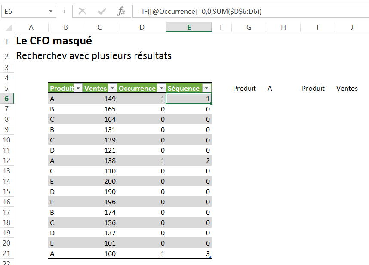369x265 pixels.
Task: Click inside the formula bar text
Action: pos(249,12)
